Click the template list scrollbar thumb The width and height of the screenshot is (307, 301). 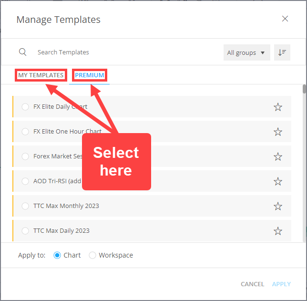pyautogui.click(x=304, y=89)
